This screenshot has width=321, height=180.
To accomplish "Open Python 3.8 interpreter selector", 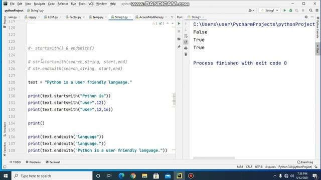I will coord(295,167).
